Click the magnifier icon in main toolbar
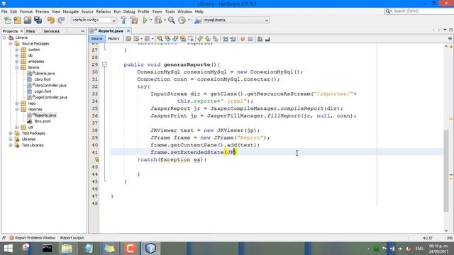This screenshot has height=255, width=454. pos(172,21)
